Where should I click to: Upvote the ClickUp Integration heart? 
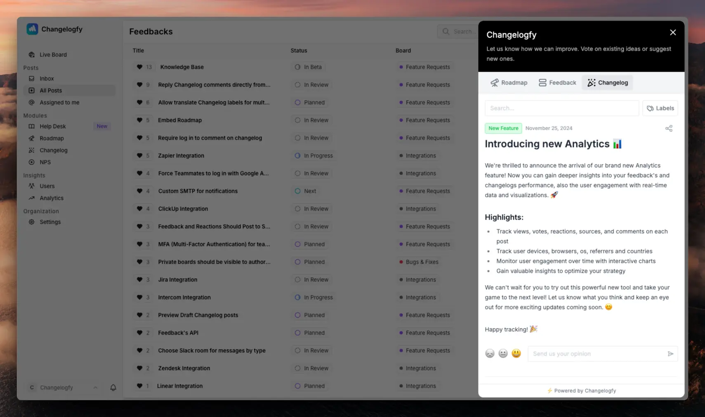(x=139, y=208)
